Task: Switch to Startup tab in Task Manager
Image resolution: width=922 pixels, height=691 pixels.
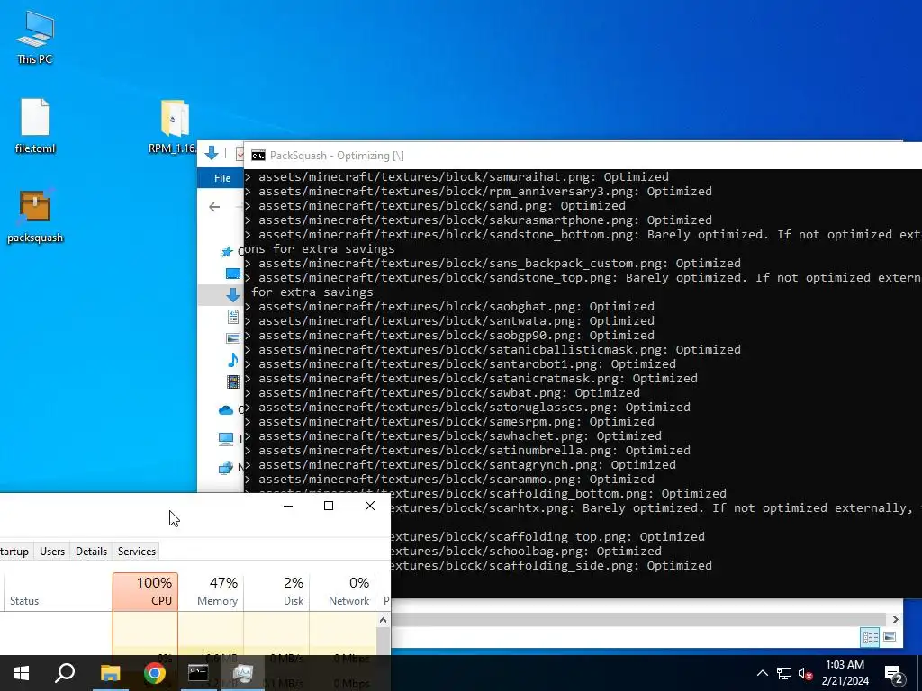Action: pos(14,552)
